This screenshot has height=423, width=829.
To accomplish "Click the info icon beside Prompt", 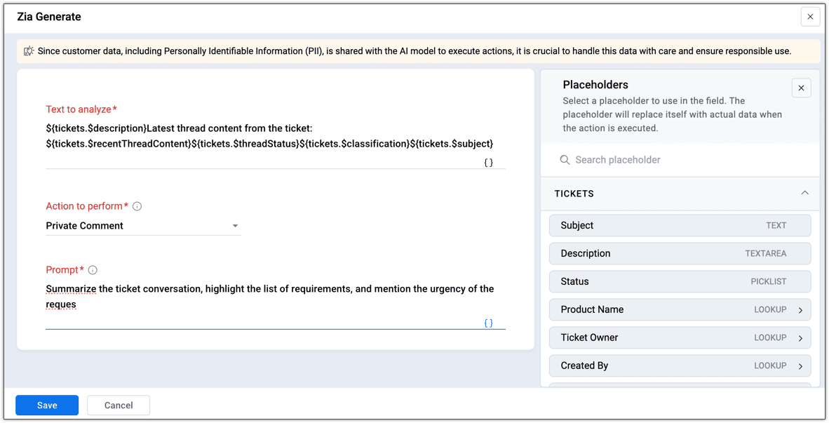I will (x=93, y=270).
